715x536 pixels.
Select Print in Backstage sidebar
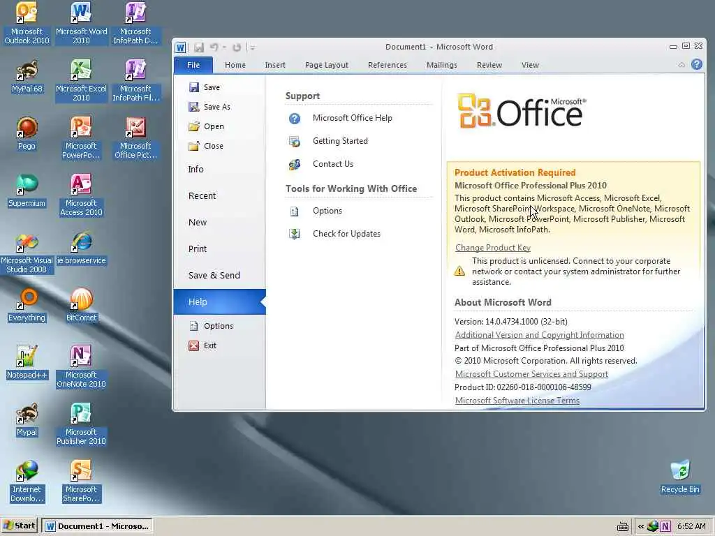(219, 248)
